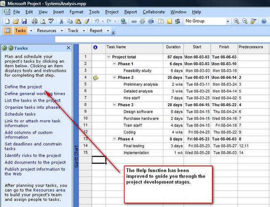The image size is (270, 207).
Task: Click the Open file folder icon
Action: click(x=16, y=21)
